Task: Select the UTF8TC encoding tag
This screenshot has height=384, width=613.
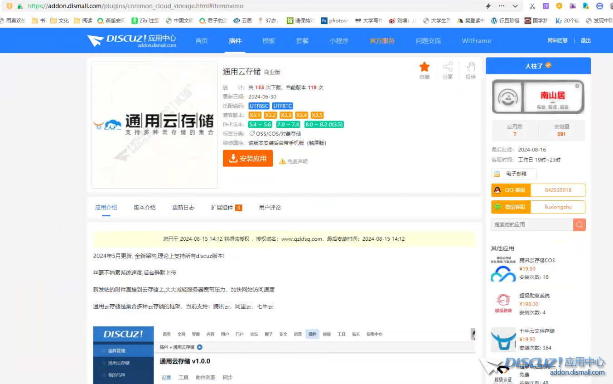Action: point(283,106)
